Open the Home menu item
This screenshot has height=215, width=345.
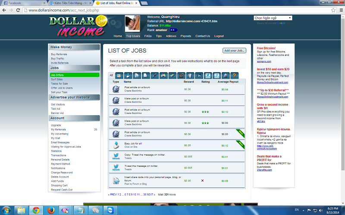(118, 36)
